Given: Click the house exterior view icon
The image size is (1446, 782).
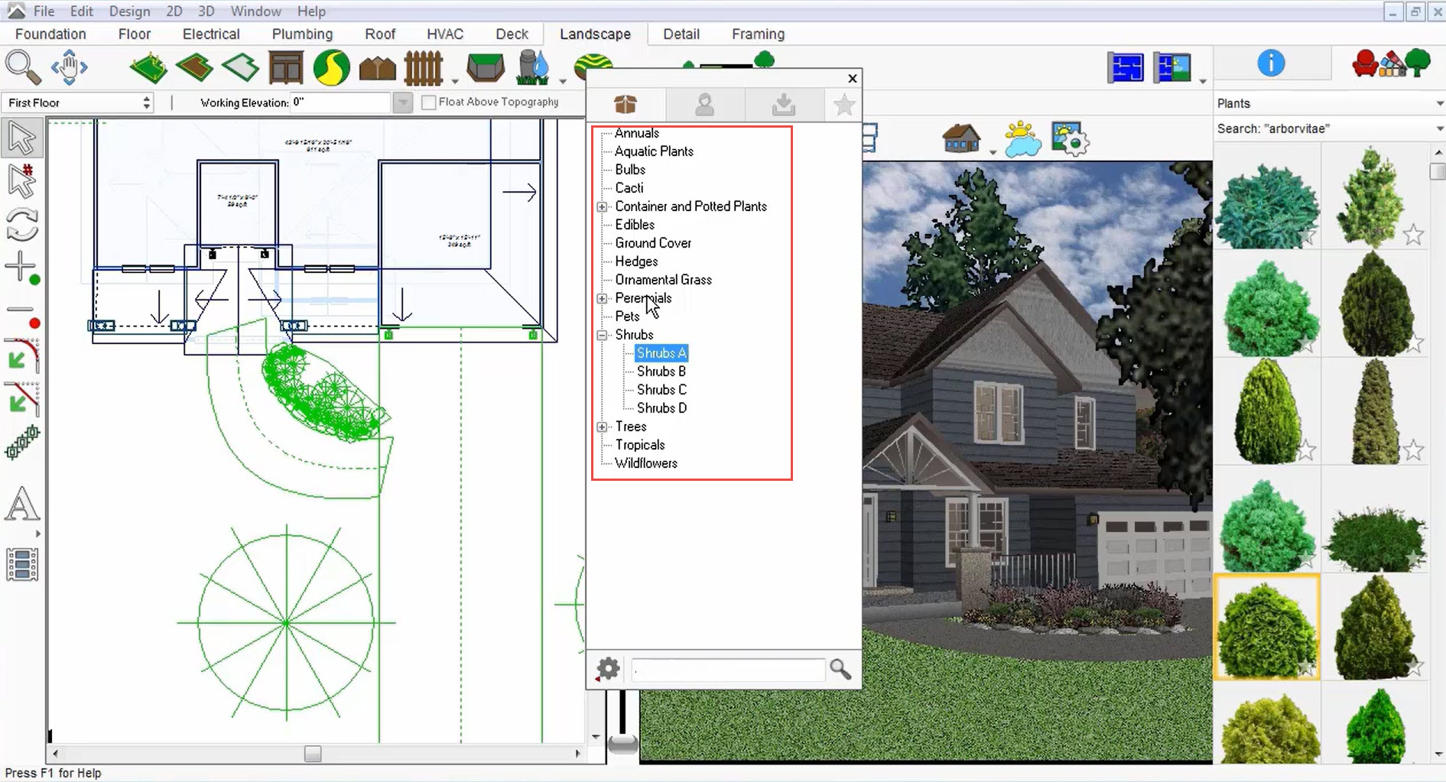Looking at the screenshot, I should pyautogui.click(x=961, y=139).
